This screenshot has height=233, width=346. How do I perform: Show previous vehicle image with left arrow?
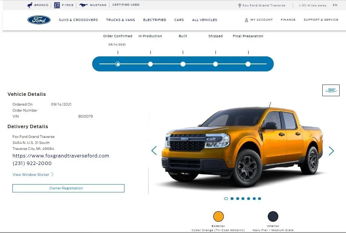[154, 151]
